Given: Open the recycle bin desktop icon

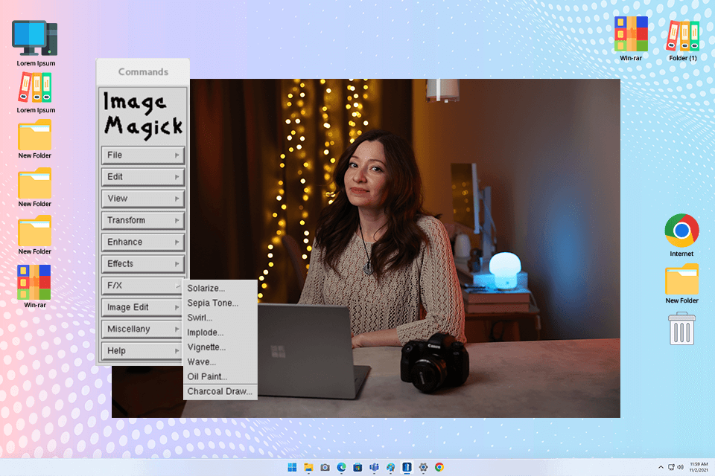Looking at the screenshot, I should point(681,329).
